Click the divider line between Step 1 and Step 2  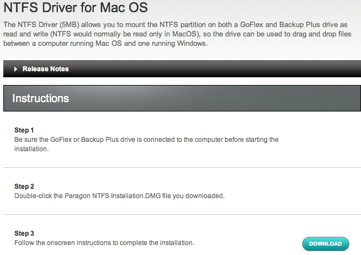point(182,168)
